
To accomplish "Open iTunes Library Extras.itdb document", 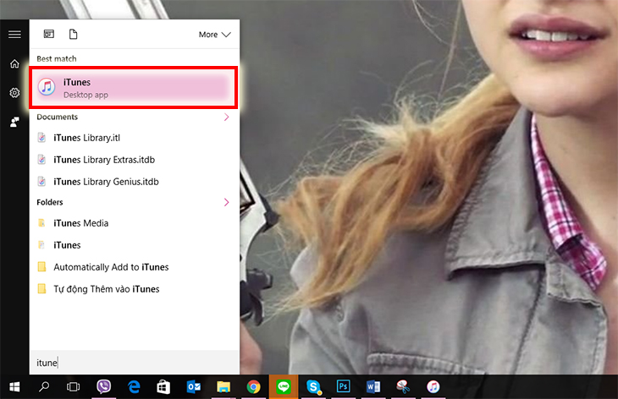I will 135,160.
